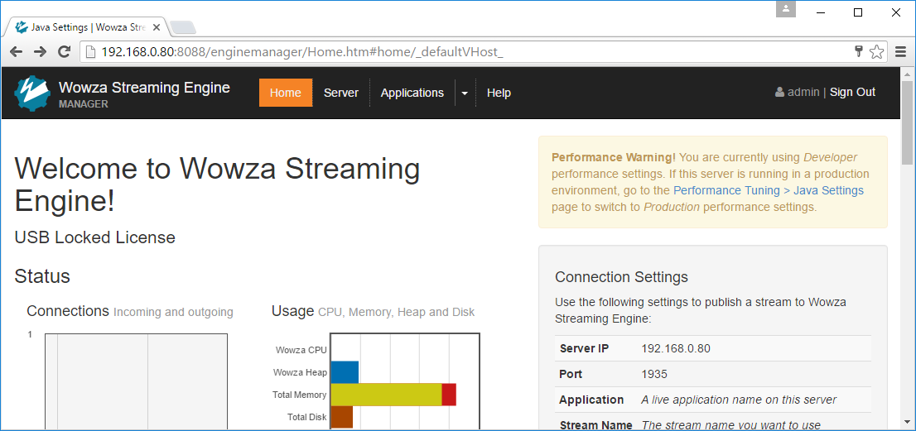
Task: Click the Total Disk label
Action: 306,417
